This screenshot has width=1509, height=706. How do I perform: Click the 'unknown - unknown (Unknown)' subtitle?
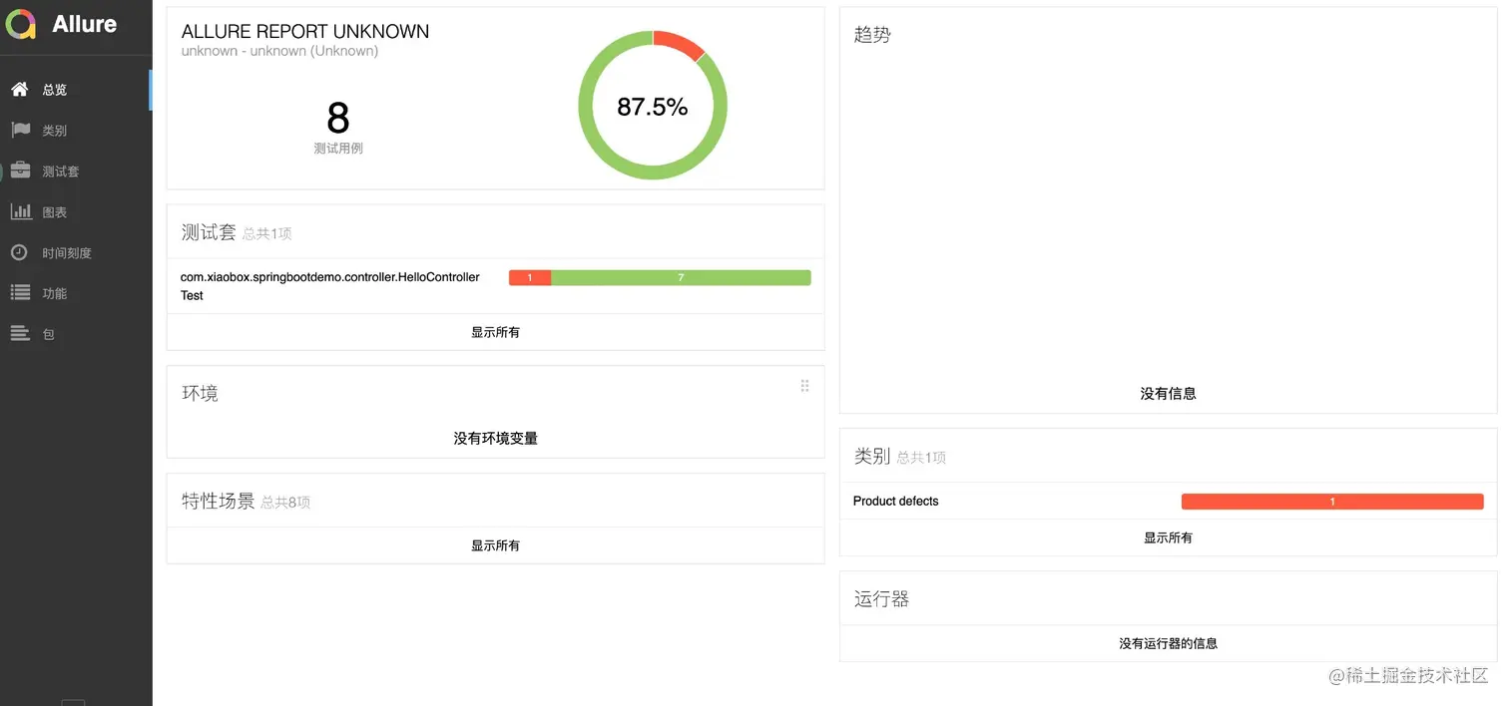pos(279,51)
